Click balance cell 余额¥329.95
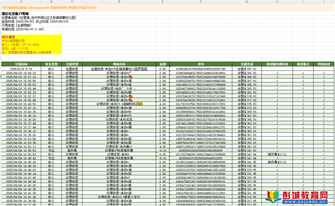335x206 pixels. coord(247,178)
